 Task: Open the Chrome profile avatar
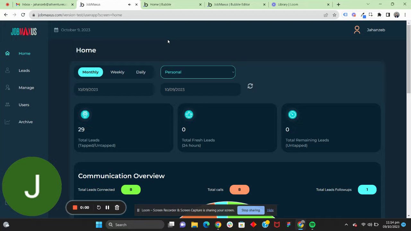click(x=397, y=15)
